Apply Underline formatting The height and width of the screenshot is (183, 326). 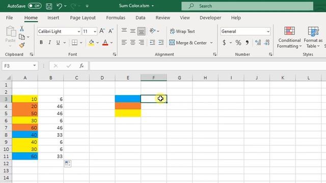[x=58, y=43]
